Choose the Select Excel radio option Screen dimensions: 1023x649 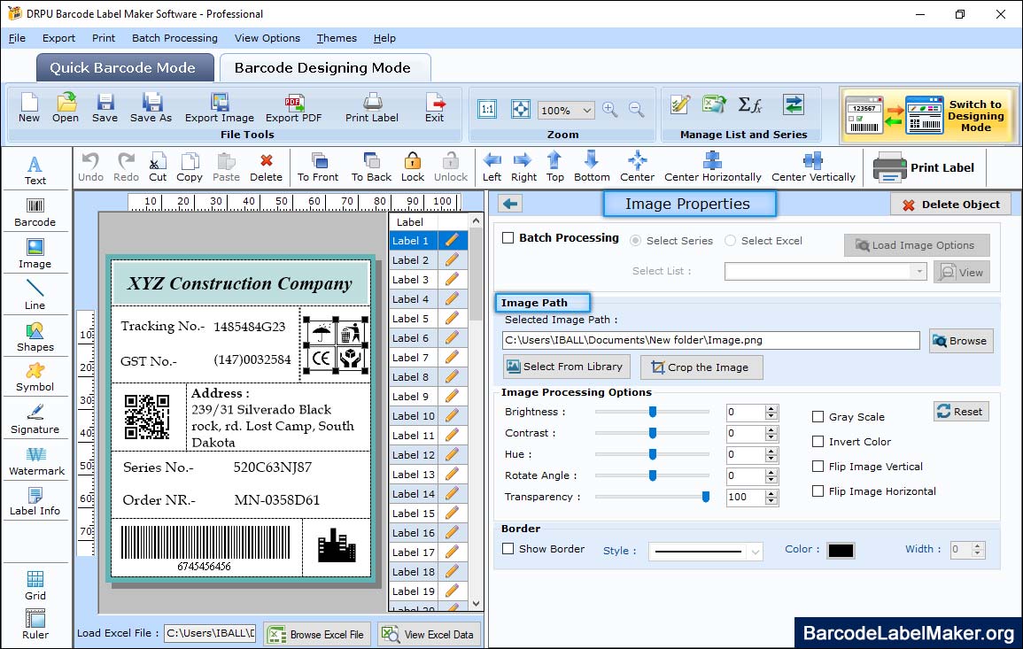730,241
